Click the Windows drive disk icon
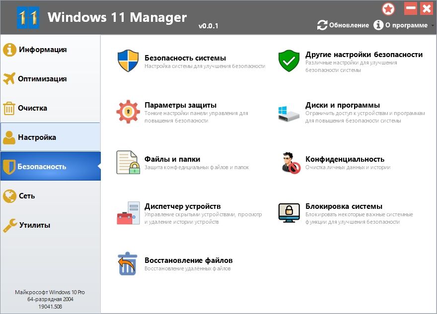 click(x=289, y=113)
